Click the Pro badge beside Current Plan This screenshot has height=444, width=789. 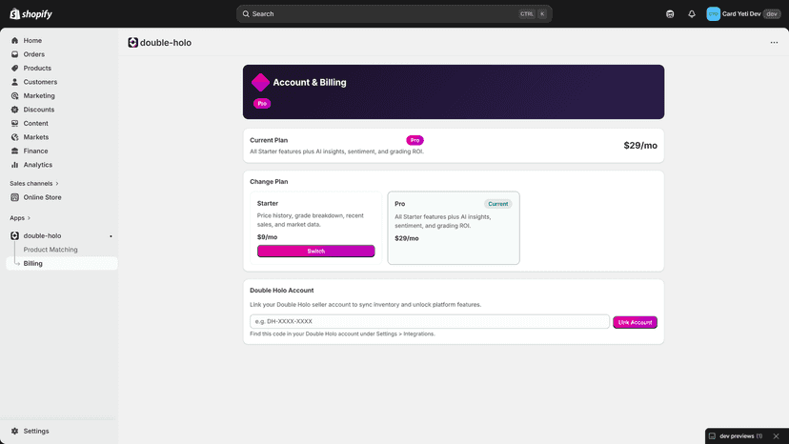coord(415,140)
